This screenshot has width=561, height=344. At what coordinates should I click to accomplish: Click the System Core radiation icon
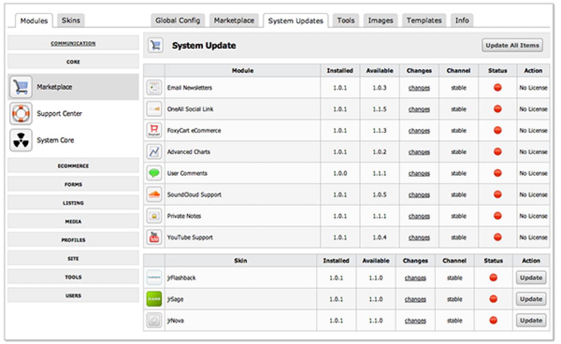[21, 141]
